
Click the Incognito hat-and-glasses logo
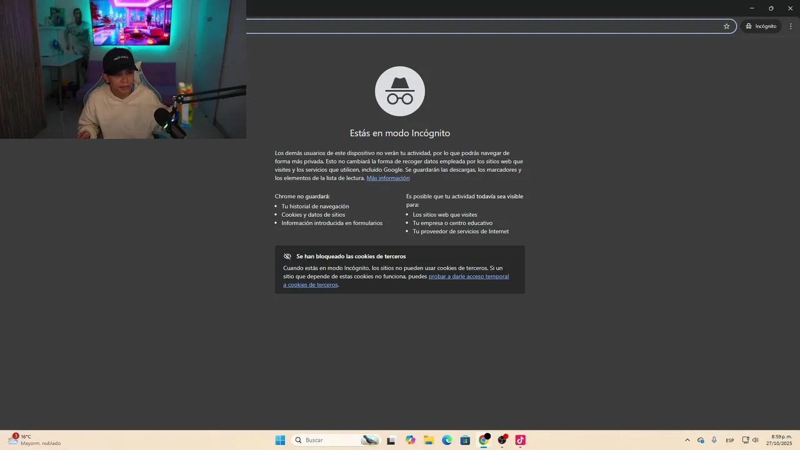[400, 91]
